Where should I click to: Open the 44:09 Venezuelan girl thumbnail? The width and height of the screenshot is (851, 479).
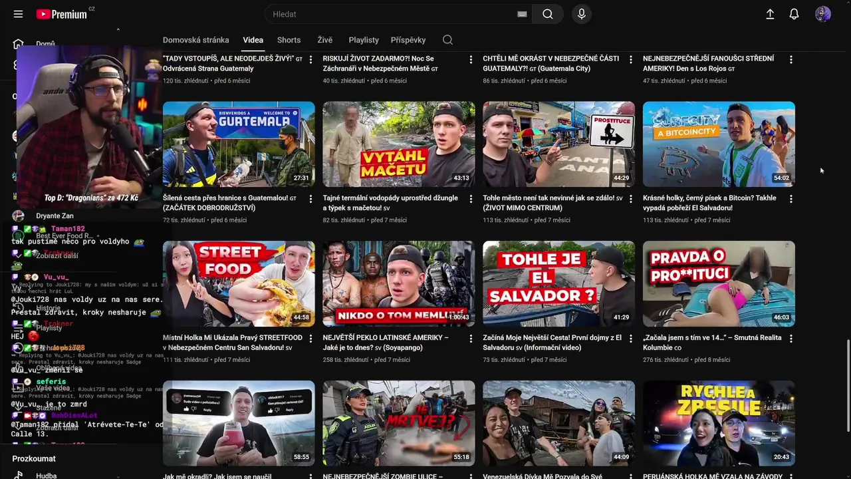558,423
